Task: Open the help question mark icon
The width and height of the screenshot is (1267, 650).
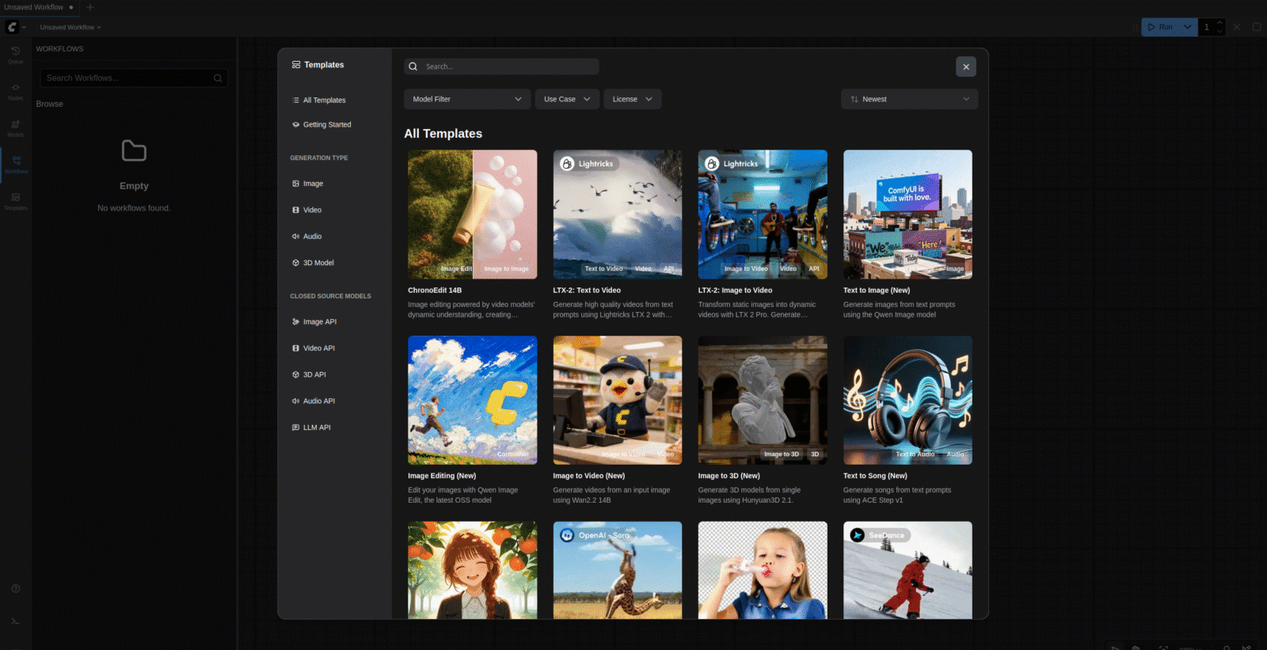Action: (15, 589)
